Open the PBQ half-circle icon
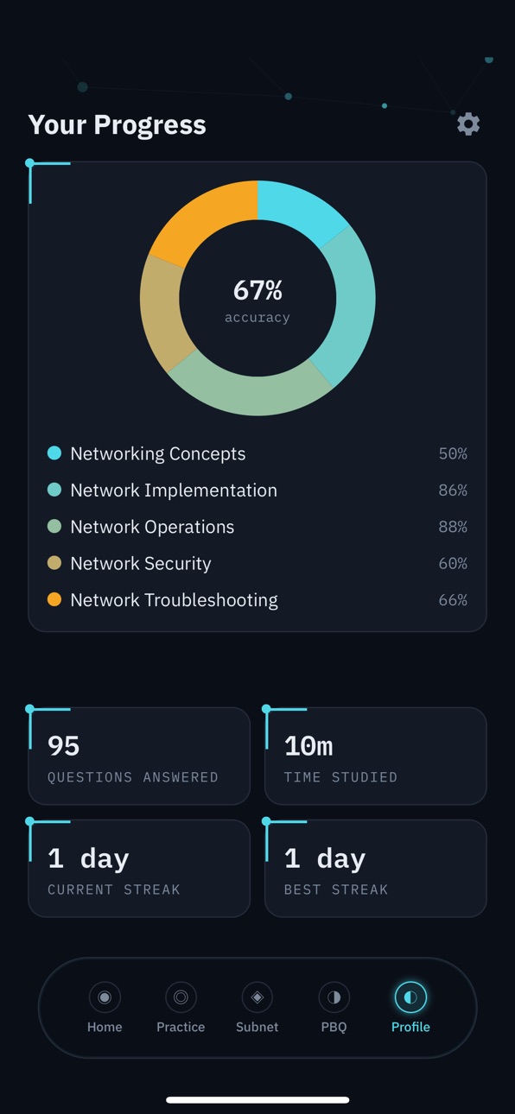515x1114 pixels. tap(334, 997)
